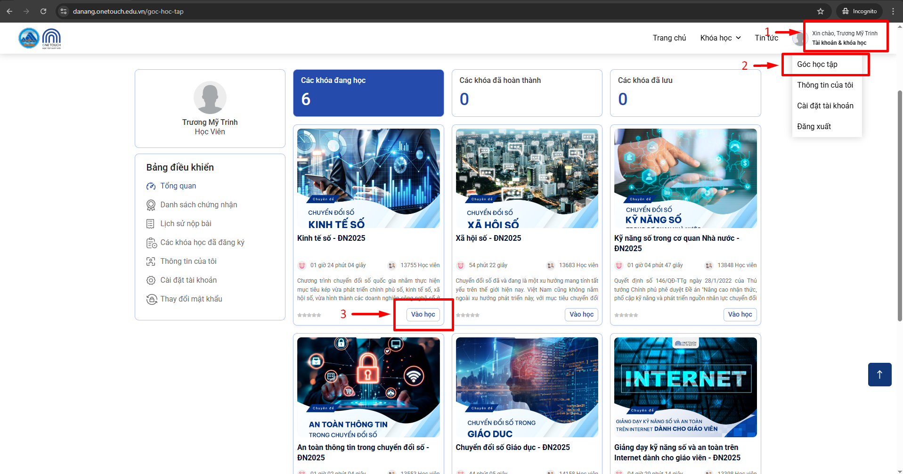Click the browser address bar URL
Viewport: 903px width, 474px height.
(128, 11)
